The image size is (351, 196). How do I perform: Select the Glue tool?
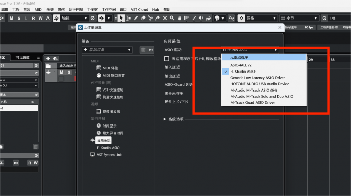coord(157,18)
